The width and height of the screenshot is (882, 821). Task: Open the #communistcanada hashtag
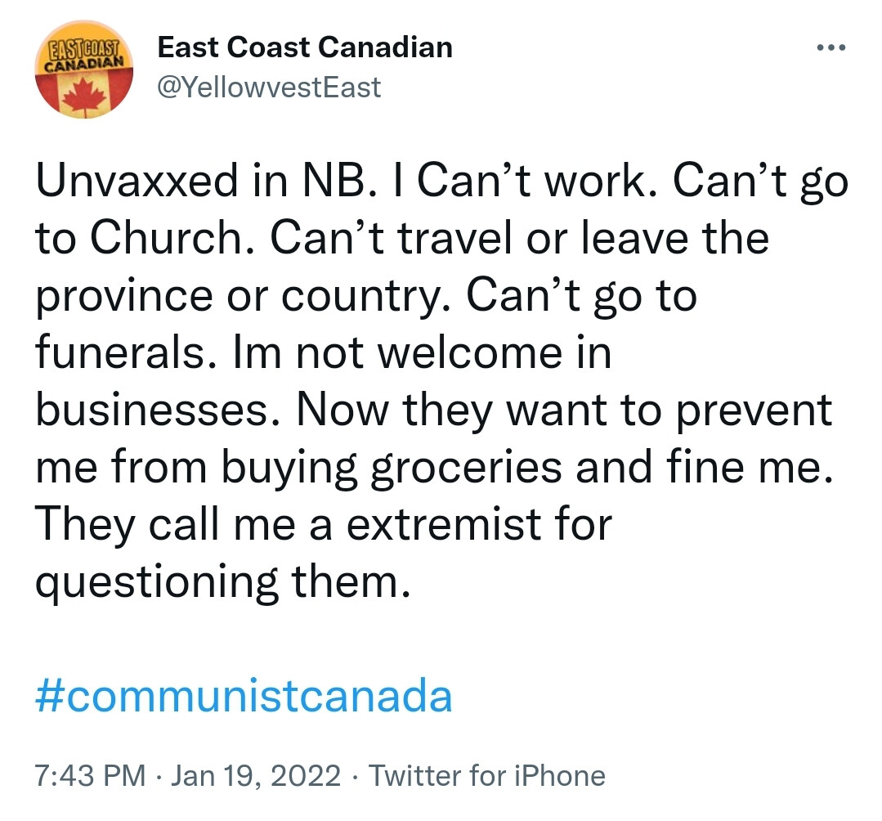pyautogui.click(x=244, y=696)
